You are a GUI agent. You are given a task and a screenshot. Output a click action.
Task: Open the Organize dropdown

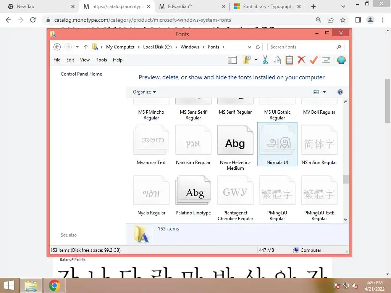click(x=144, y=92)
